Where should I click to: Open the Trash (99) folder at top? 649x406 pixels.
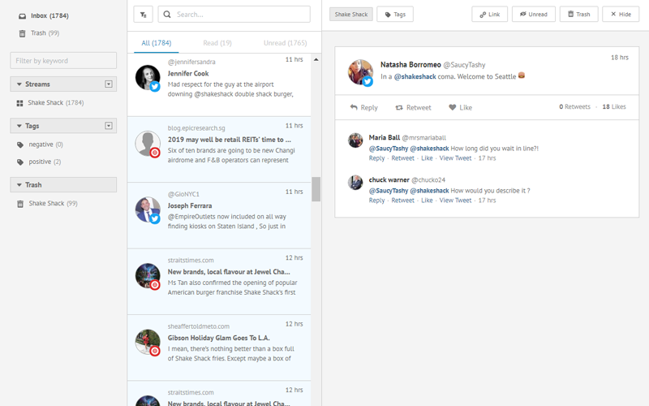45,33
